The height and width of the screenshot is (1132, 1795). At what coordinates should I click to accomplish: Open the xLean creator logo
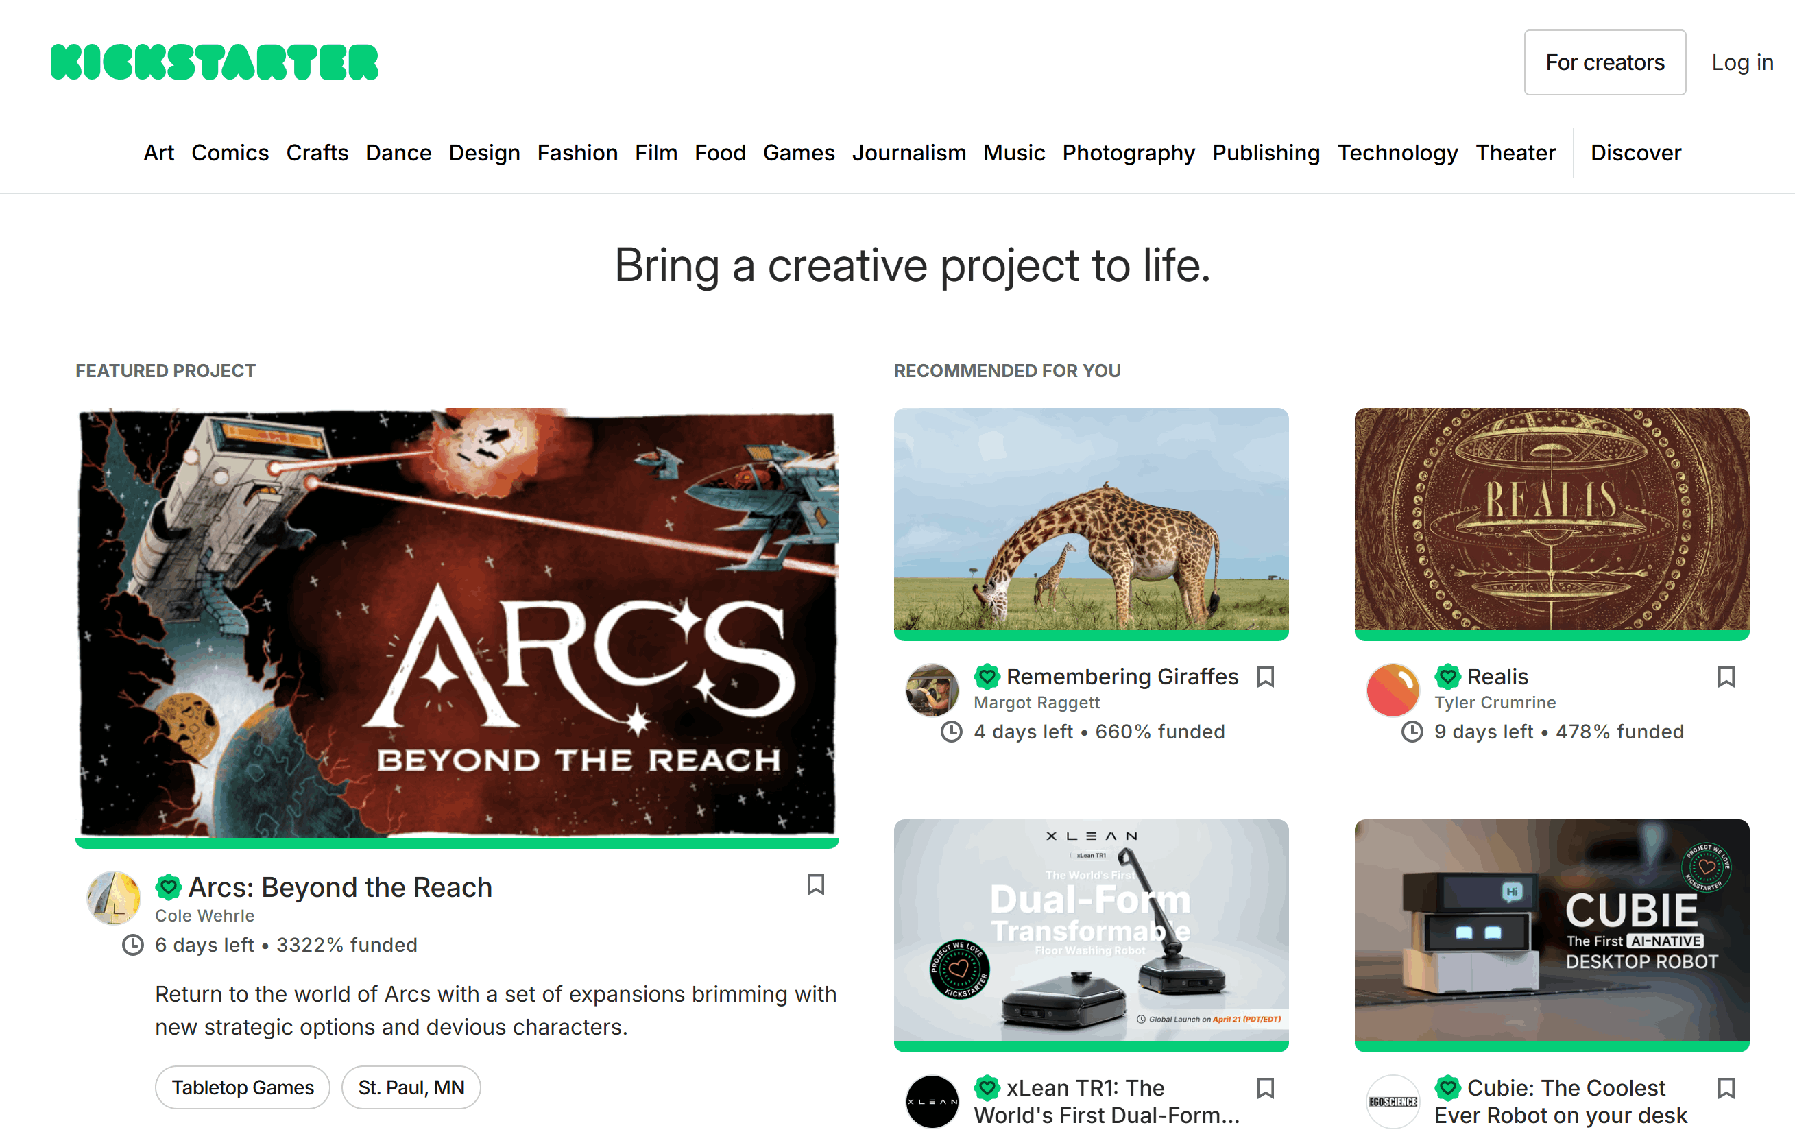(x=932, y=1101)
